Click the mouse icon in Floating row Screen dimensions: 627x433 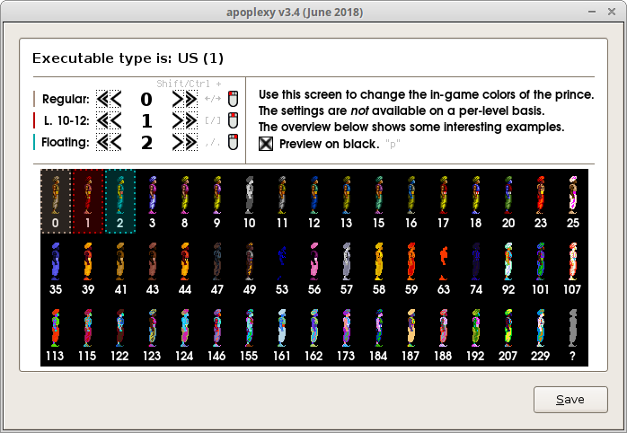(233, 142)
